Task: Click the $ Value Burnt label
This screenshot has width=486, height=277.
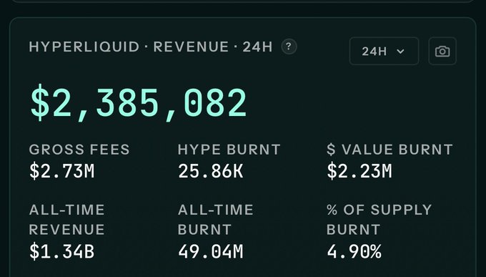Action: coord(390,150)
